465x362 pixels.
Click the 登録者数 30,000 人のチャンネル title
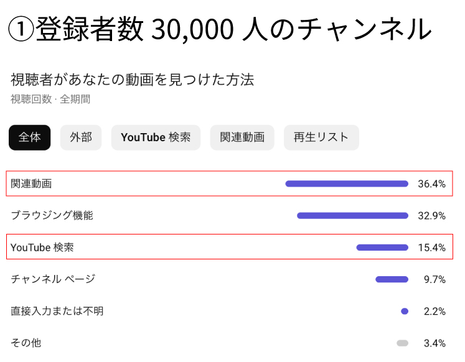(233, 29)
